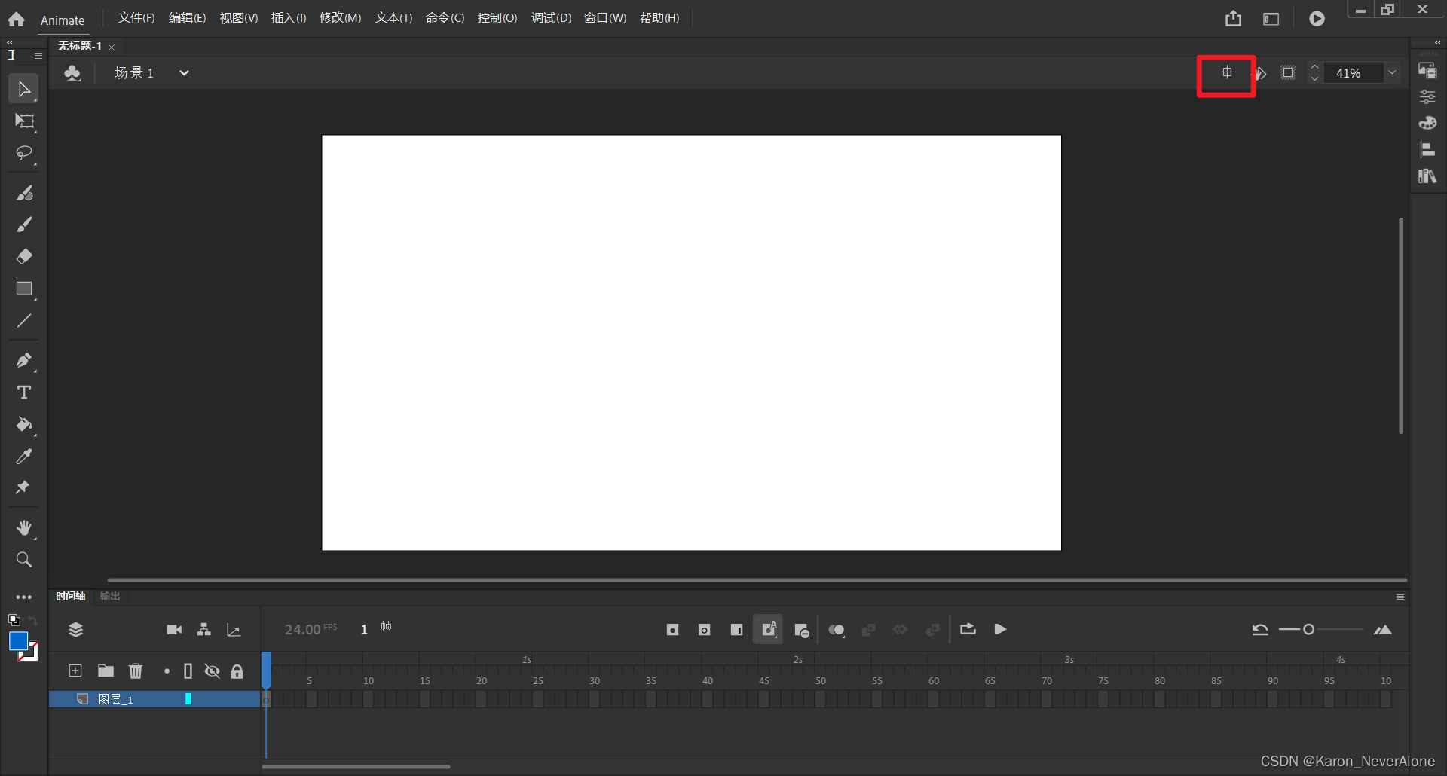Click the remove frame icon

(x=802, y=631)
